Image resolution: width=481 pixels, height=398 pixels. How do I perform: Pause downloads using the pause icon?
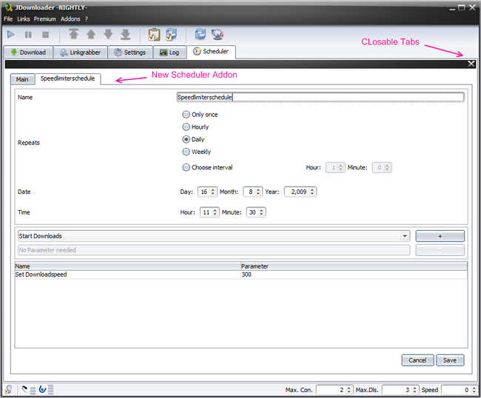click(28, 35)
